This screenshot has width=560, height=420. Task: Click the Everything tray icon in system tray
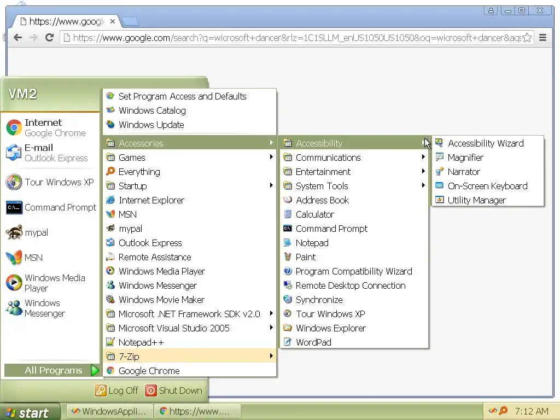tap(503, 411)
